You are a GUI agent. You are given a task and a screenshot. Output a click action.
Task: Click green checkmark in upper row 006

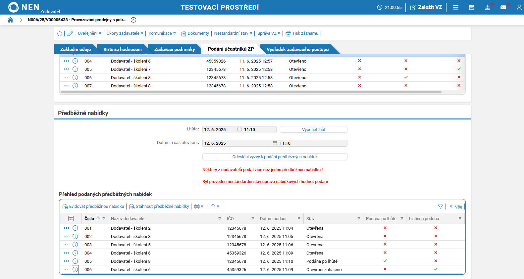[x=406, y=77]
